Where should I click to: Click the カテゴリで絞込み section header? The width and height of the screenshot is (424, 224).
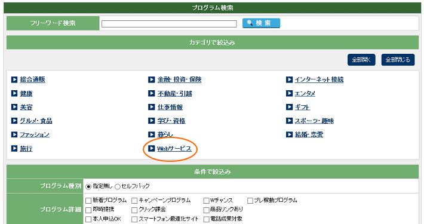point(212,42)
